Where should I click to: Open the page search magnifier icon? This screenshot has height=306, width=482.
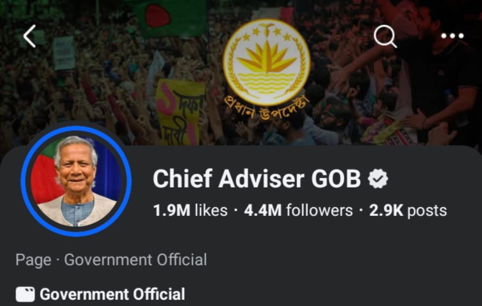click(x=385, y=36)
